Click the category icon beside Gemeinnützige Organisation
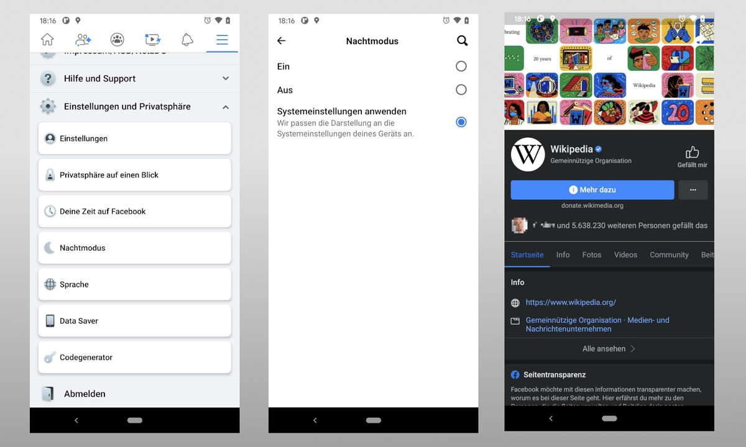 point(515,321)
